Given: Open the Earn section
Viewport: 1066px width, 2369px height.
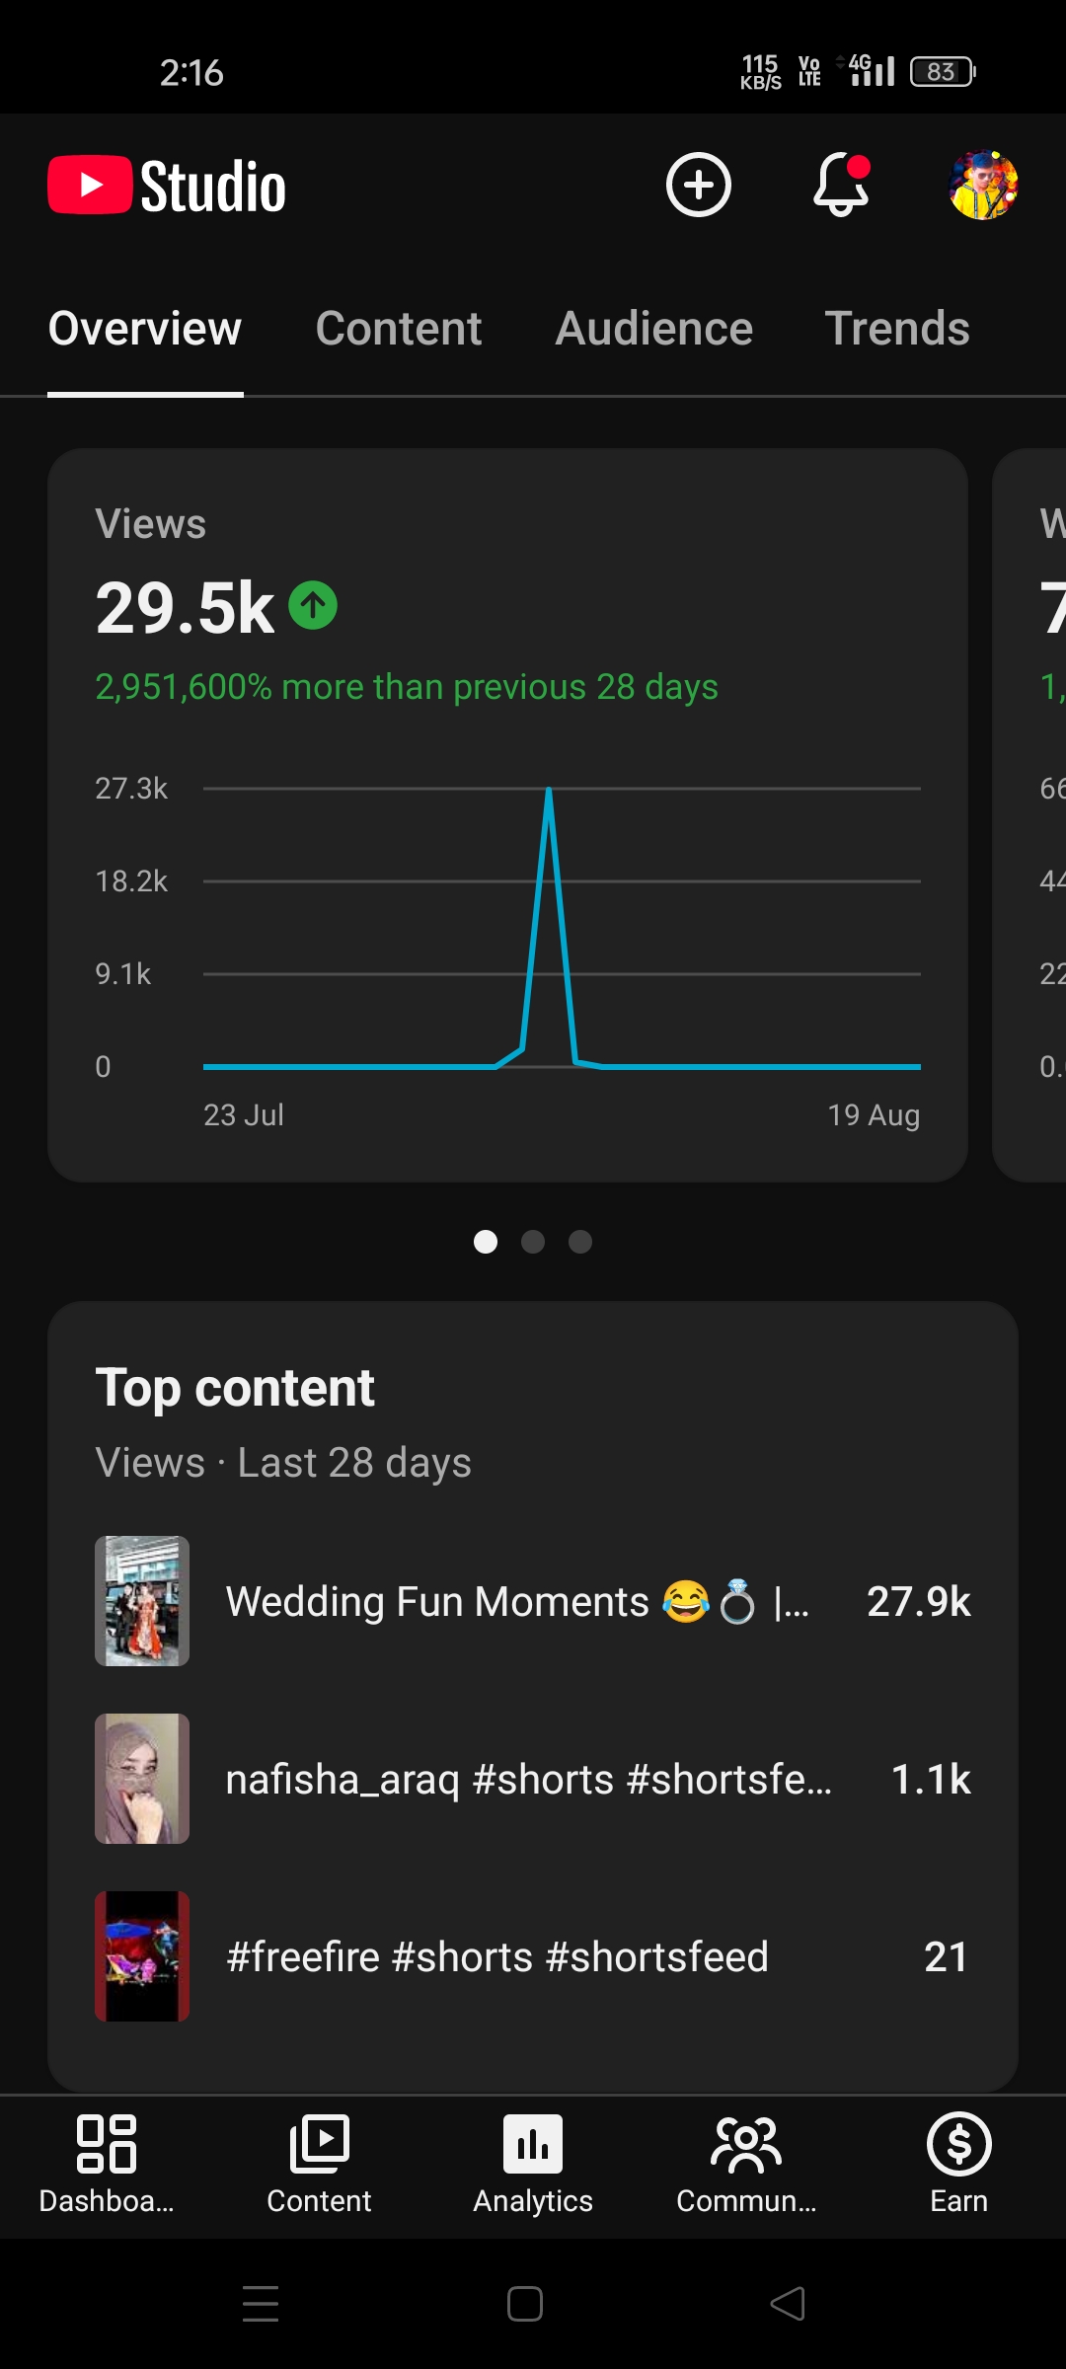Looking at the screenshot, I should (x=958, y=2163).
